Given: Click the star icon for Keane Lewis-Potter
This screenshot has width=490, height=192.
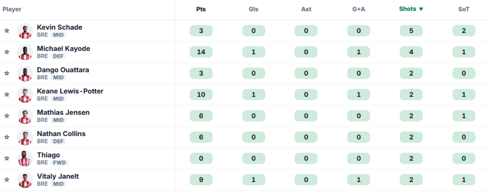Looking at the screenshot, I should pyautogui.click(x=7, y=95).
